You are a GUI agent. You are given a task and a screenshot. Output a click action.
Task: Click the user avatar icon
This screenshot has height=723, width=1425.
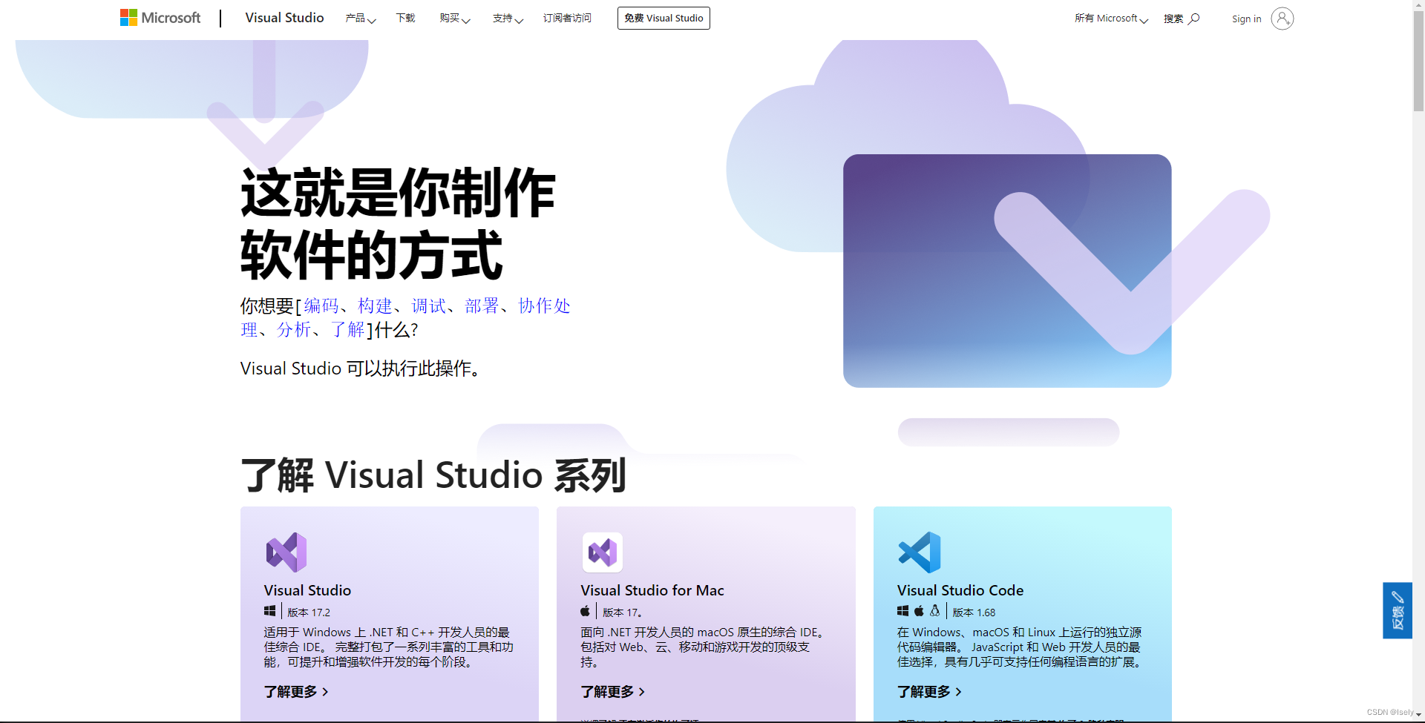tap(1282, 19)
